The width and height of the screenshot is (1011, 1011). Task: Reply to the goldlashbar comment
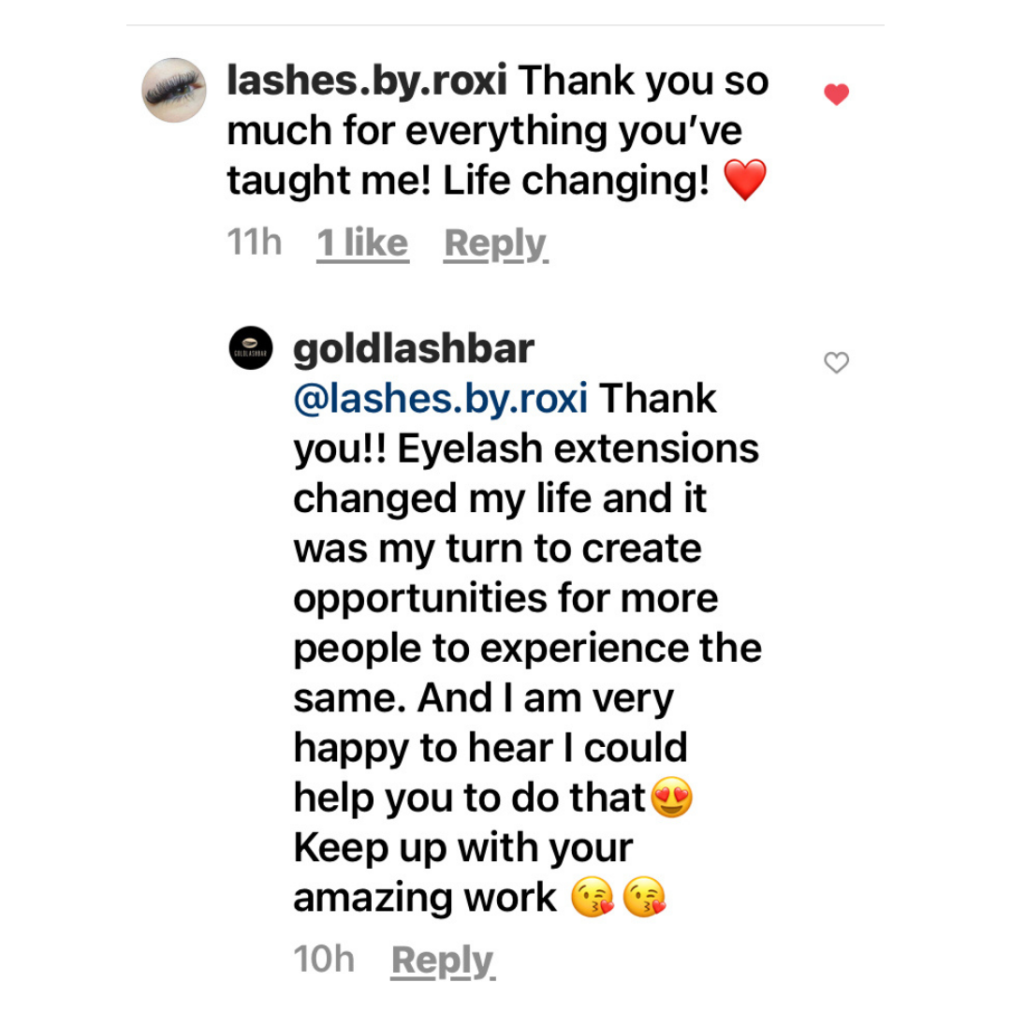pos(442,960)
